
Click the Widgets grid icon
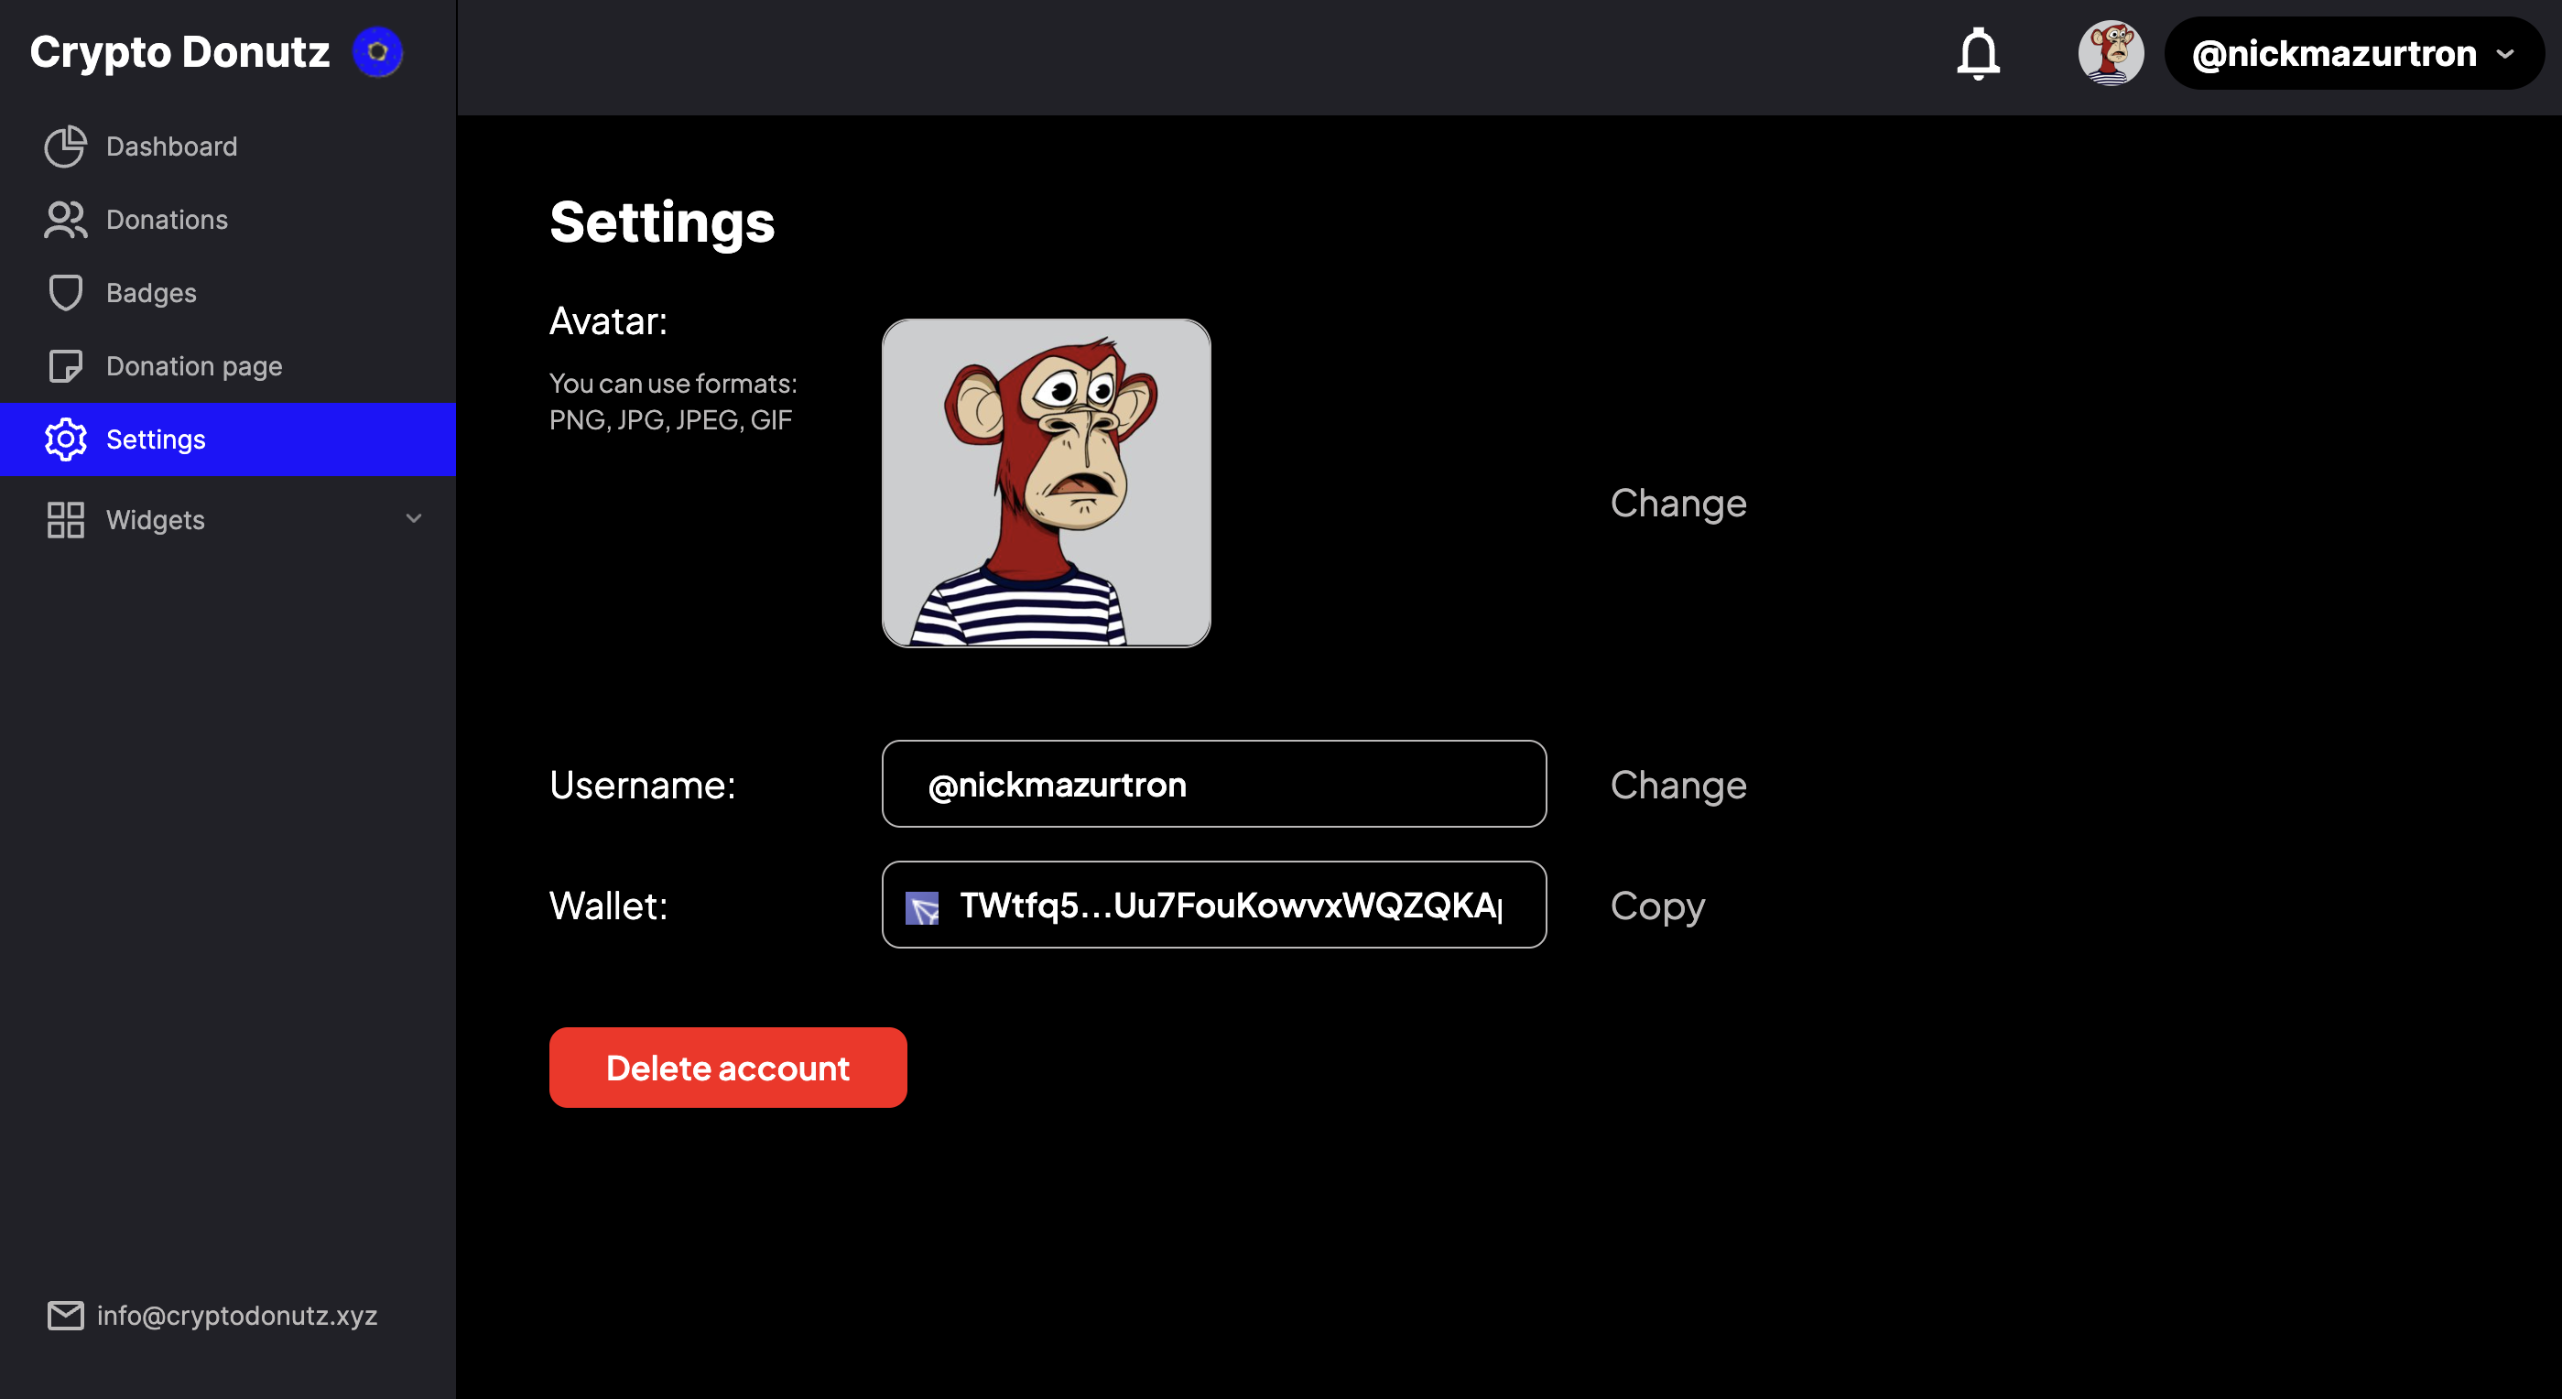click(x=66, y=519)
